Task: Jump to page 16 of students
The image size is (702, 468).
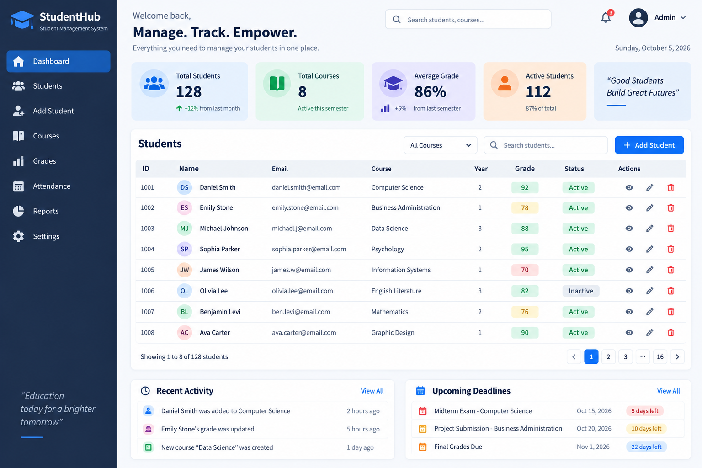Action: 660,357
